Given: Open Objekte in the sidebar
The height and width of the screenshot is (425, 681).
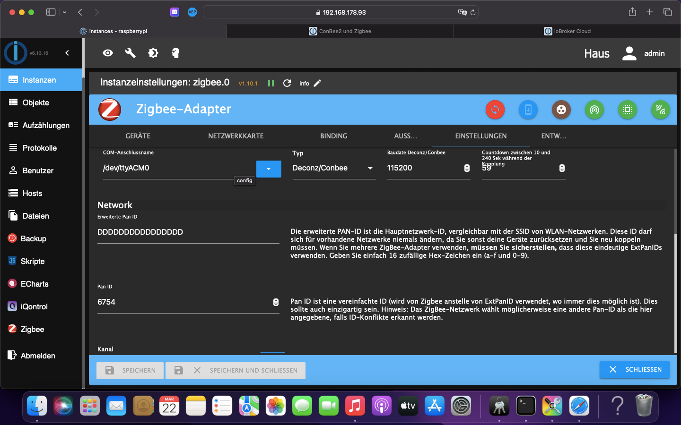Looking at the screenshot, I should (41, 102).
